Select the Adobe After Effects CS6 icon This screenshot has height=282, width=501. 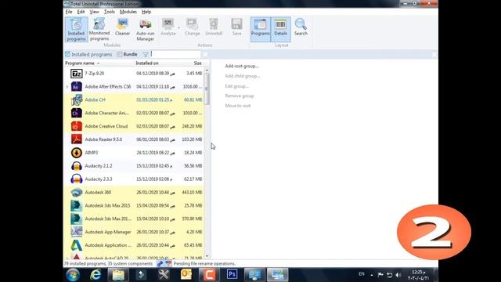(77, 87)
